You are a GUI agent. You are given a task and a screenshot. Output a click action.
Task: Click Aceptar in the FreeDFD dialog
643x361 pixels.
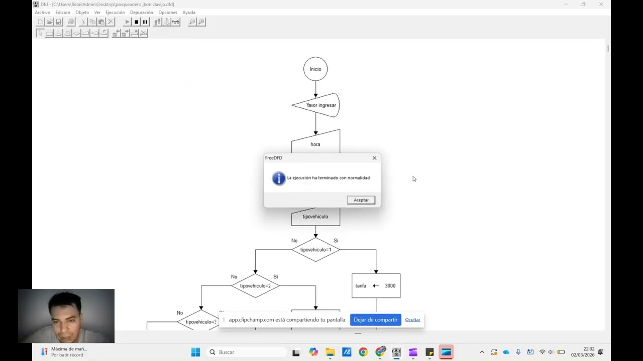(361, 200)
